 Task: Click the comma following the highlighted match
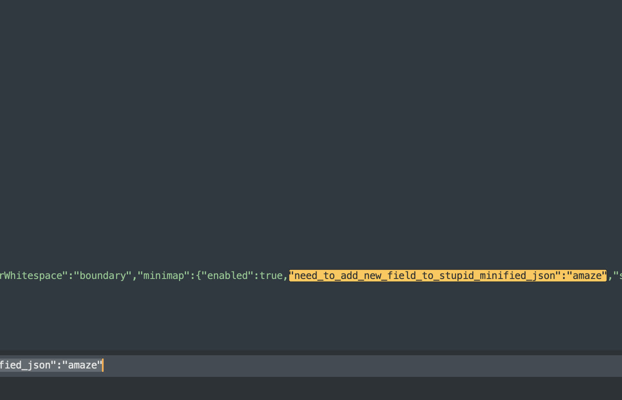click(610, 276)
